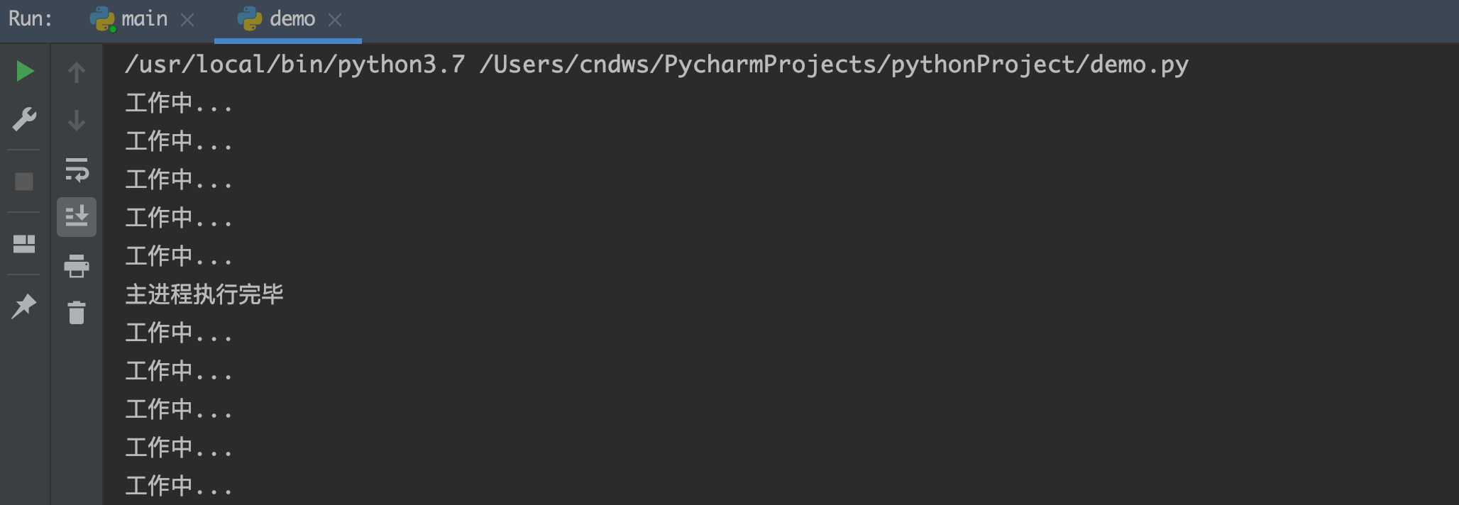Rerun the demo script with green play icon
The image size is (1459, 505).
[25, 71]
